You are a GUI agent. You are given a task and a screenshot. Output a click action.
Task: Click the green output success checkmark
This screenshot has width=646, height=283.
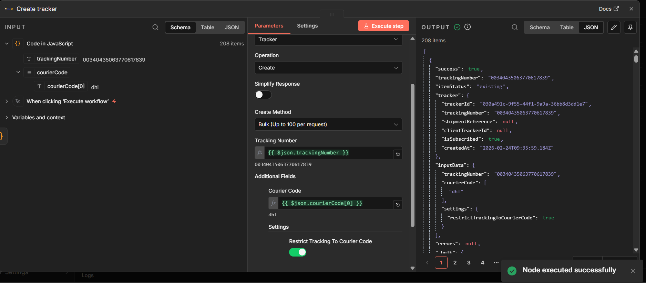(457, 27)
